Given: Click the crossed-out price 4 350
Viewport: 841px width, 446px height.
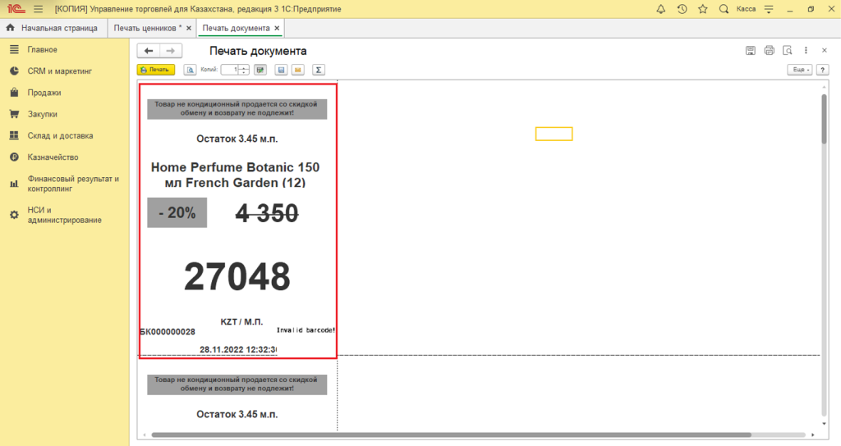Looking at the screenshot, I should [267, 213].
